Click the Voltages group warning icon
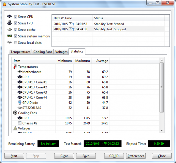This screenshot has width=176, height=163. click(x=15, y=128)
